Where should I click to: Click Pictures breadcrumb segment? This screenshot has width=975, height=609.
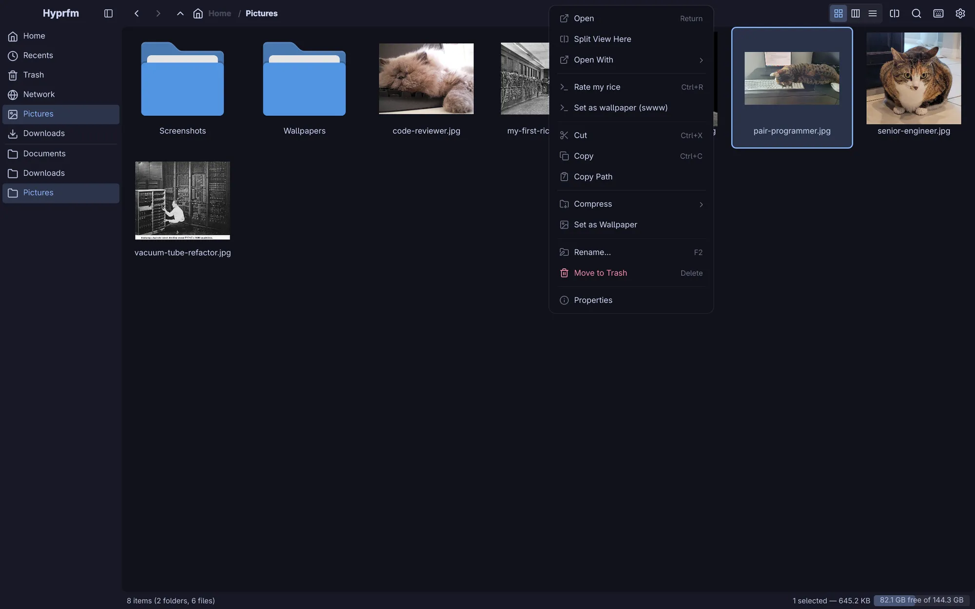coord(261,14)
